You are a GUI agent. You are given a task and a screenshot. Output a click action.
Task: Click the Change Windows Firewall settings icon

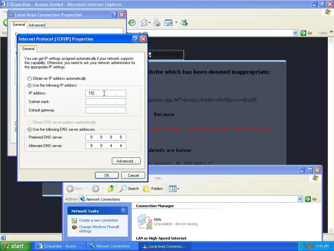point(74,227)
